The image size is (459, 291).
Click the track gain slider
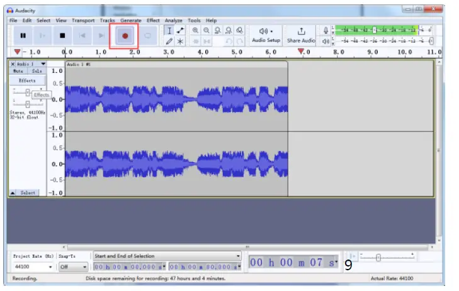click(x=28, y=92)
